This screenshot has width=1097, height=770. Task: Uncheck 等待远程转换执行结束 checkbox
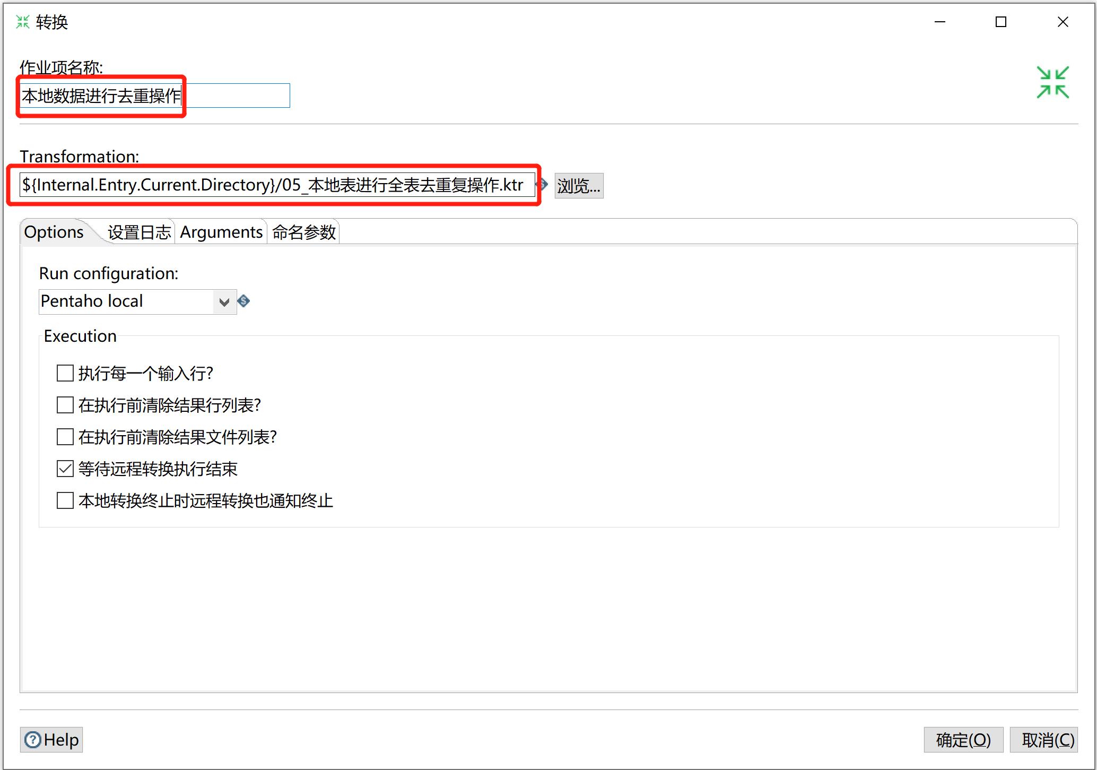pyautogui.click(x=65, y=469)
